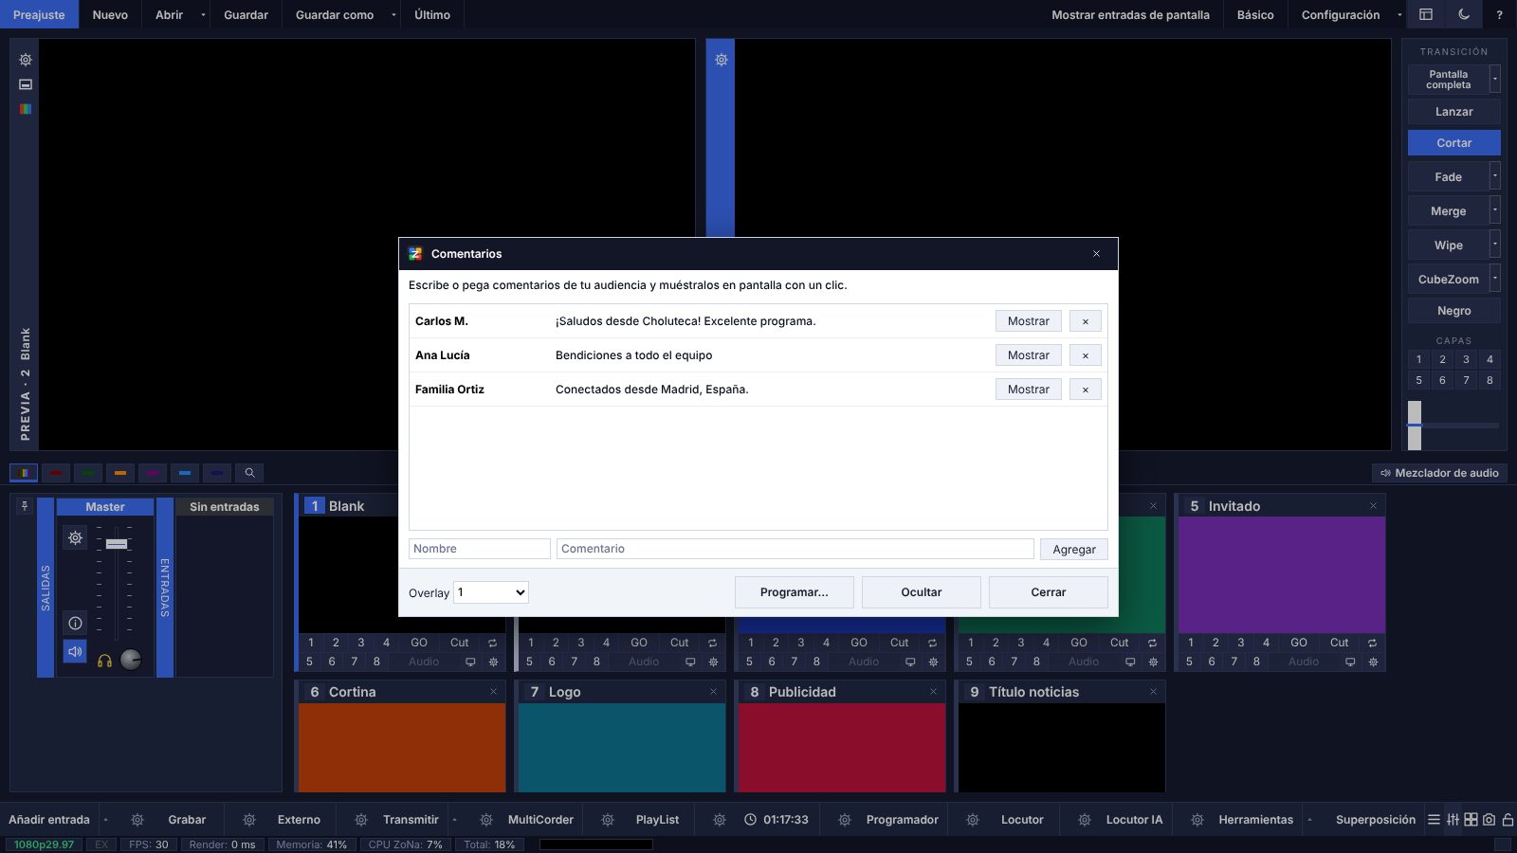
Task: Open the list view icon in bottom bar
Action: (x=1434, y=820)
